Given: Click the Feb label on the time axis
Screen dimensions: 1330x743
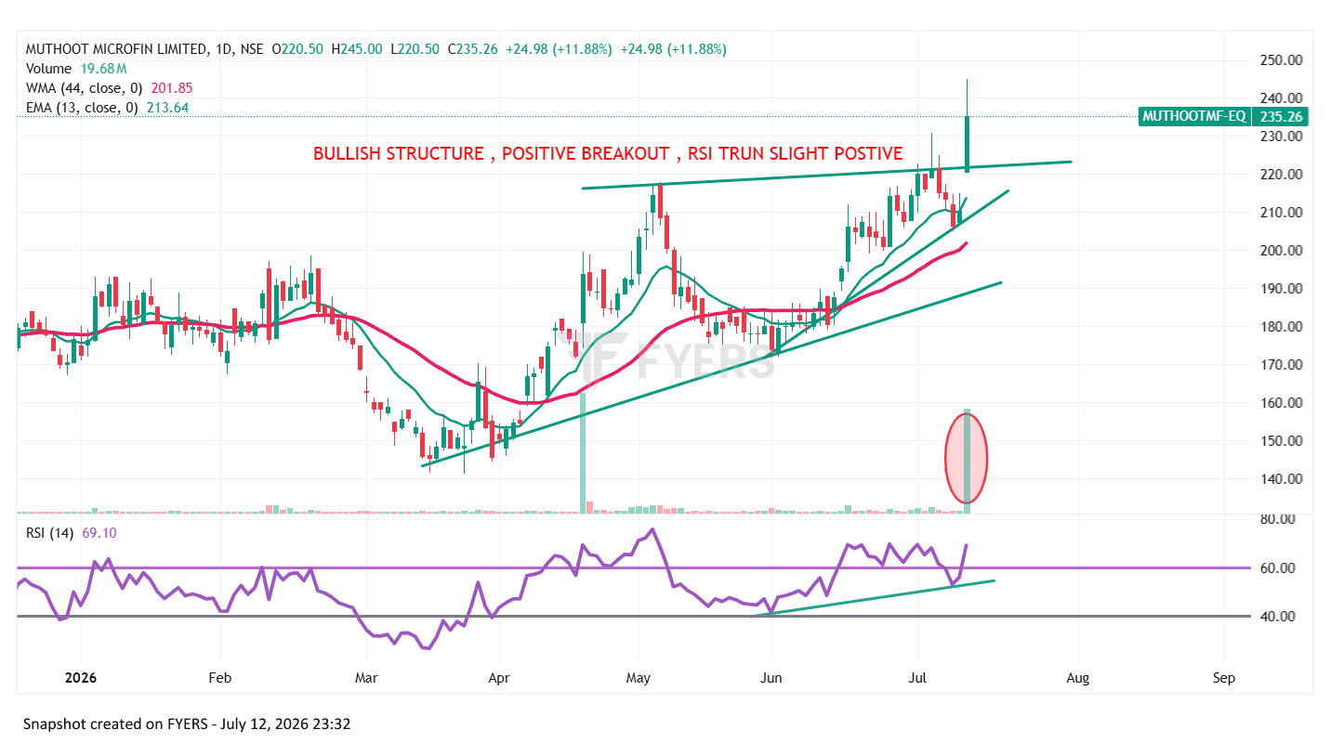Looking at the screenshot, I should tap(219, 678).
